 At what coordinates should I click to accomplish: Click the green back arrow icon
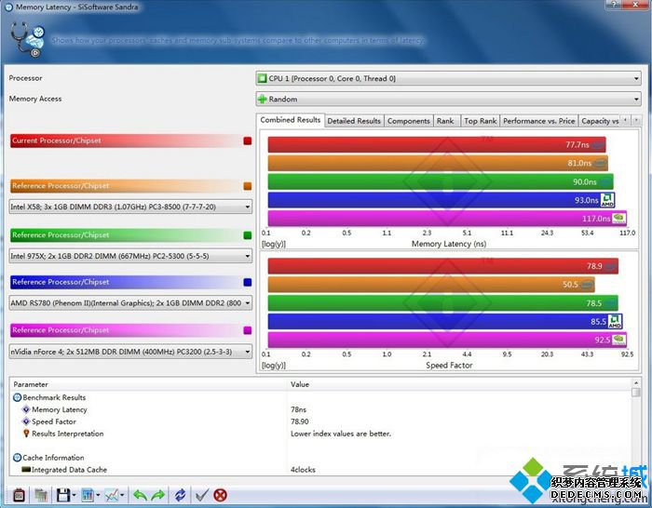click(140, 495)
